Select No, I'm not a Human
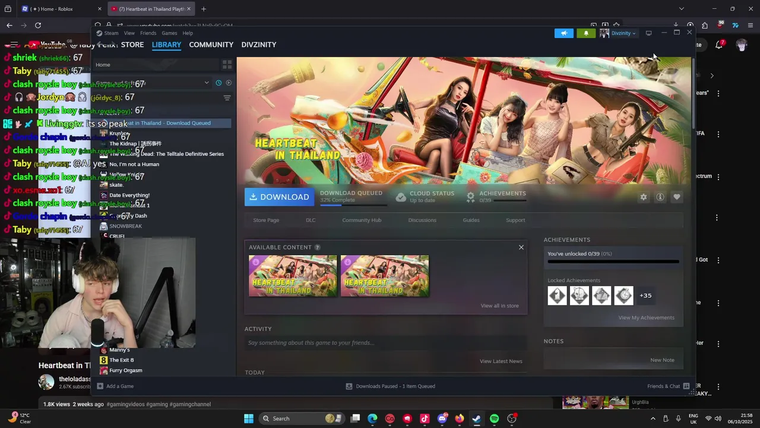 (x=134, y=164)
